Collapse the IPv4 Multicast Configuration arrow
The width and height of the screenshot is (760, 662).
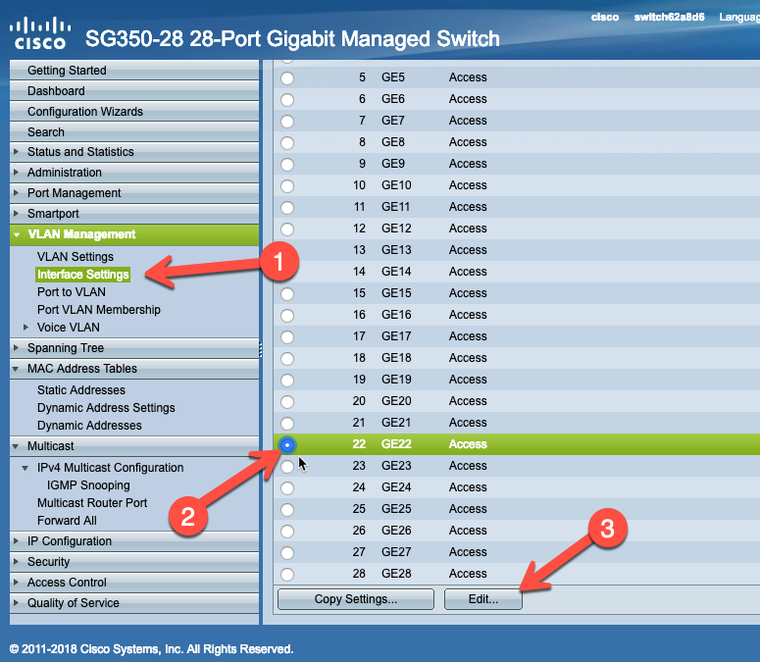(x=25, y=468)
